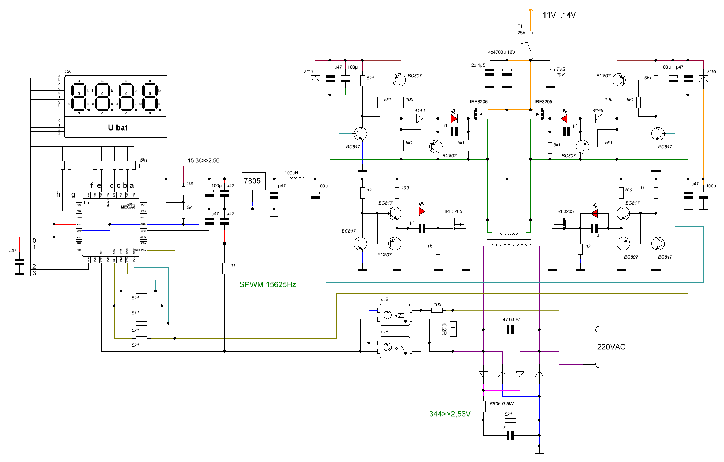Select the 2x 1µ5 capacitor

tap(490, 72)
